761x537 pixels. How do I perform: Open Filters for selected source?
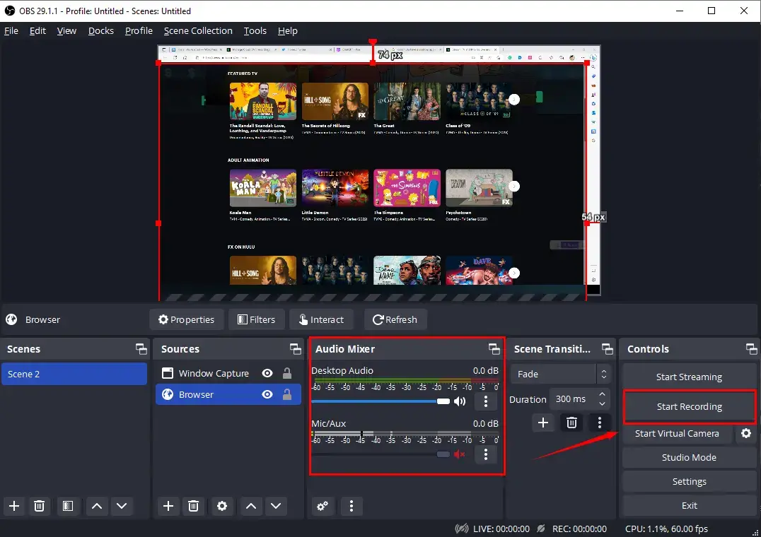pos(257,319)
